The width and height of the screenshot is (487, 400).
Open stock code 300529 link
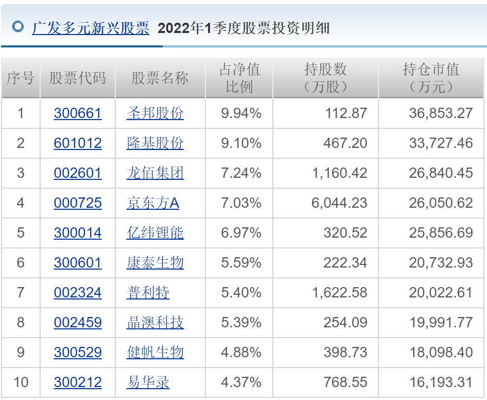coord(78,352)
